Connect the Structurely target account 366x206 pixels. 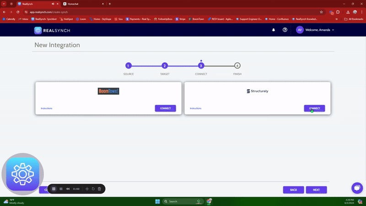tap(314, 108)
